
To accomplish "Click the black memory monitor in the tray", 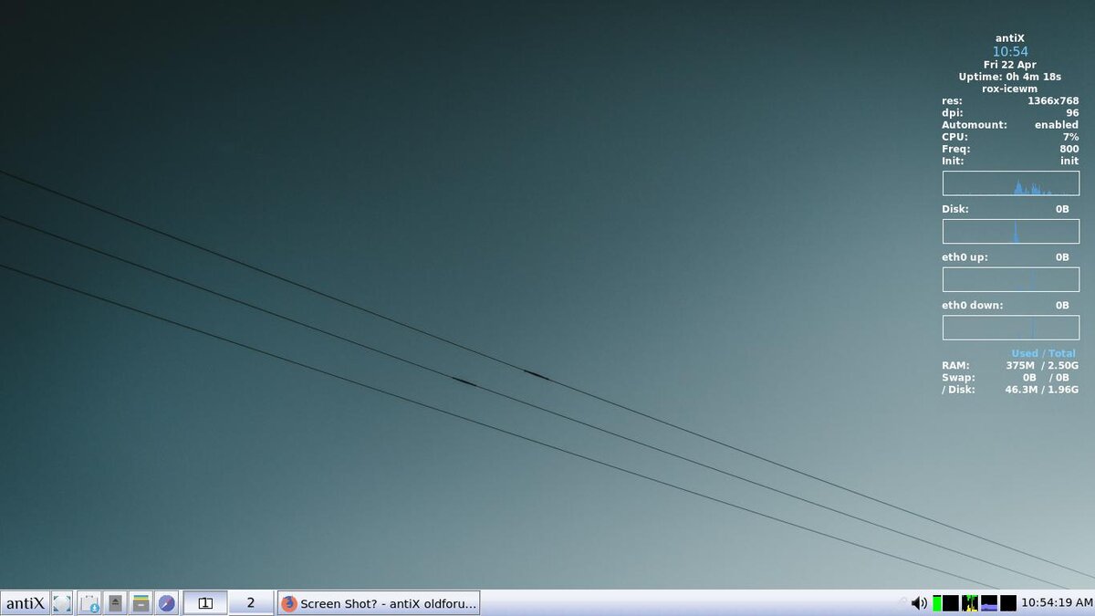I will click(x=1006, y=602).
